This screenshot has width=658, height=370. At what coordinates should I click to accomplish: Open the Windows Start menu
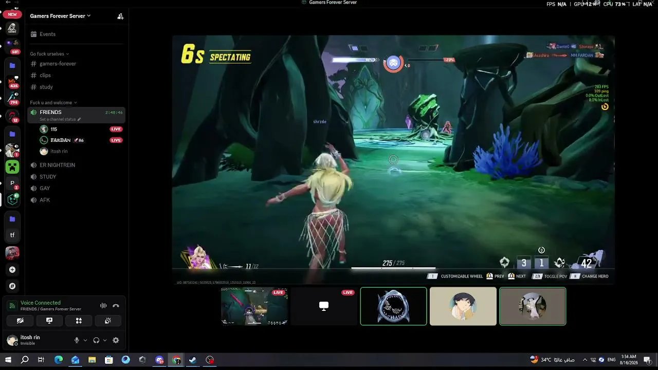[x=8, y=360]
